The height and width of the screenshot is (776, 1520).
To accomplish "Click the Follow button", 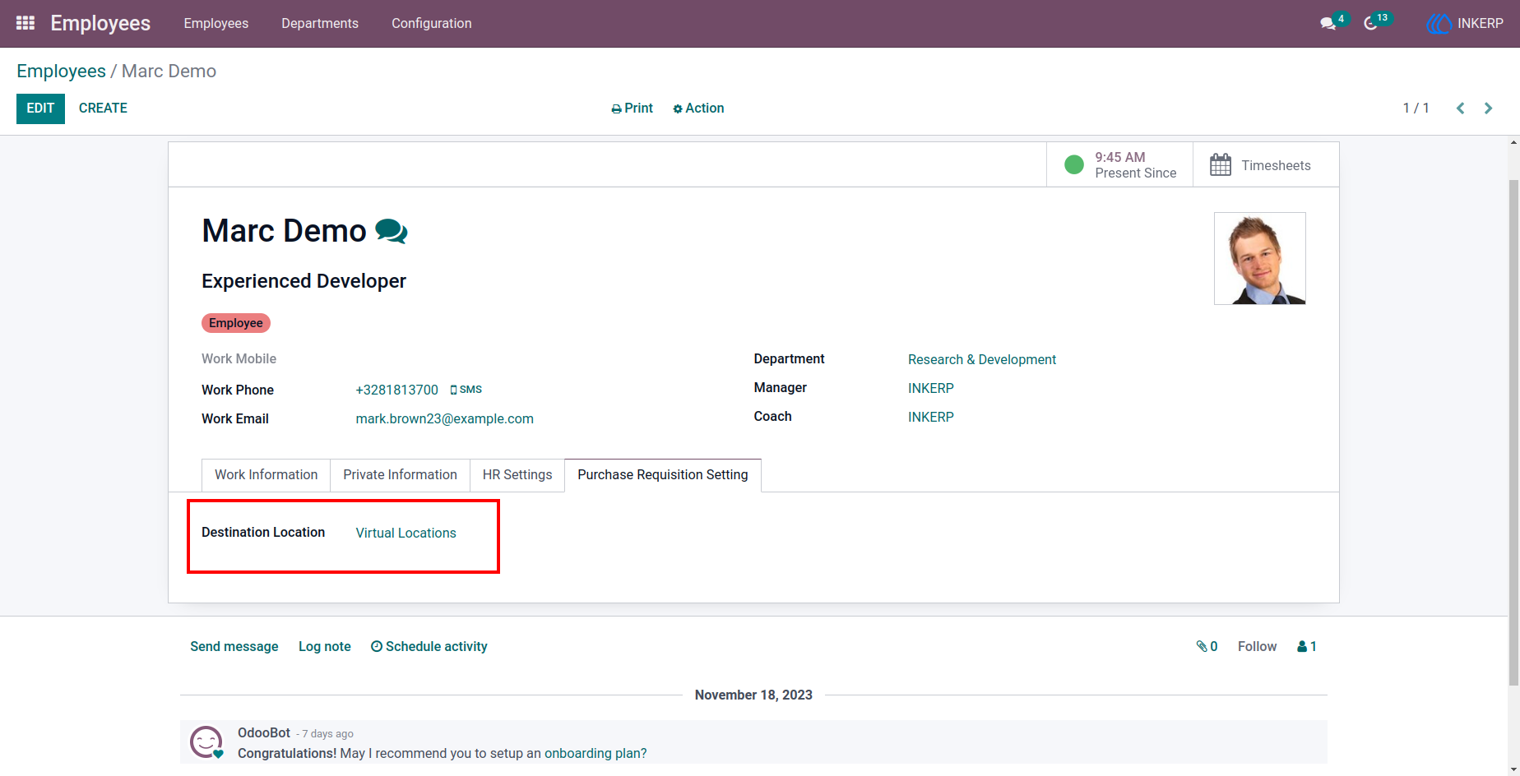I will [x=1258, y=647].
